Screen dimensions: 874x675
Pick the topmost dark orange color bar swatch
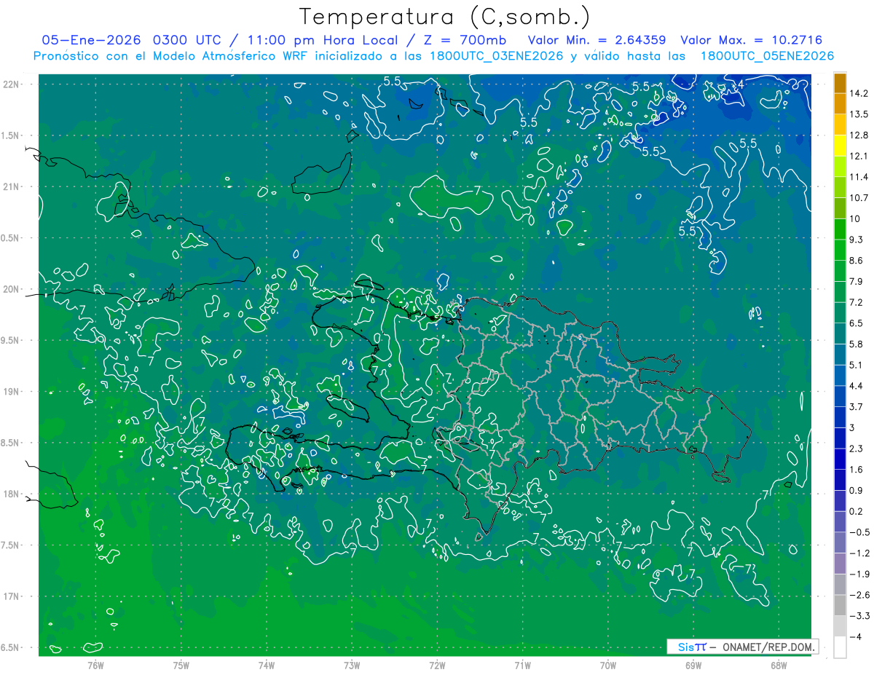tap(840, 82)
